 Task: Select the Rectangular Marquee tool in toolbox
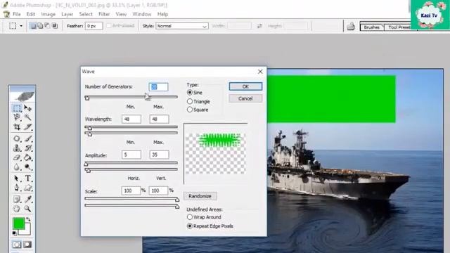17,108
